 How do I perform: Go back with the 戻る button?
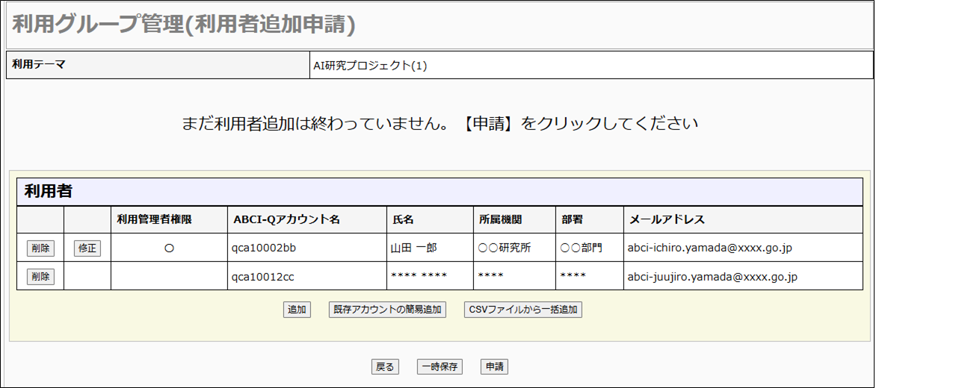point(385,366)
